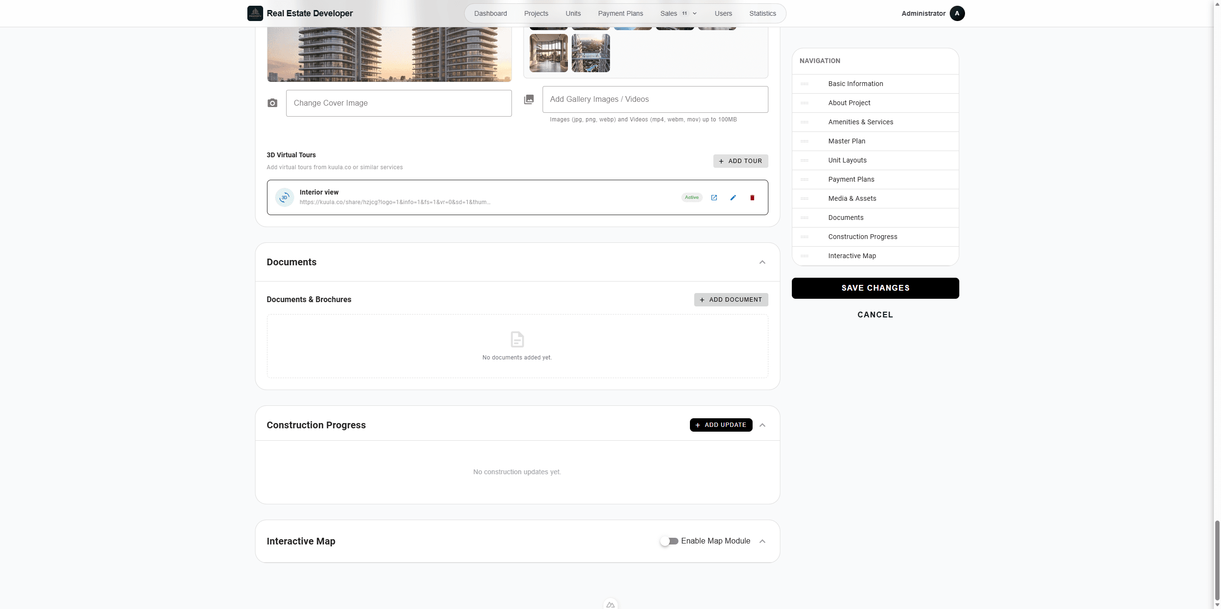The image size is (1221, 609).
Task: Jump to Construction Progress in navigation
Action: (875, 237)
